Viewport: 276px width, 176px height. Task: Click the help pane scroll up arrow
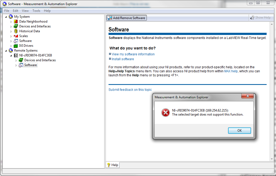[x=272, y=24]
